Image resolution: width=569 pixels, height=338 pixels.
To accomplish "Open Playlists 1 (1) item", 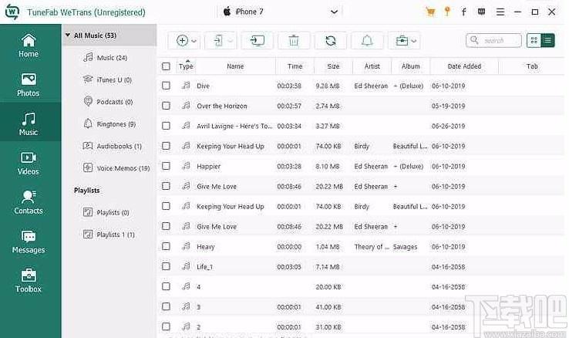I will [109, 235].
